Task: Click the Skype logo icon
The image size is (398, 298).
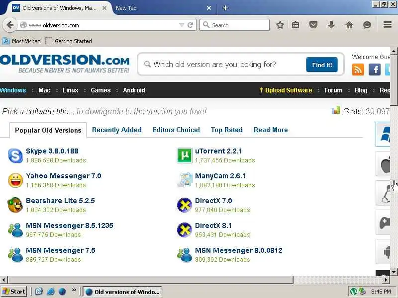Action: point(15,155)
